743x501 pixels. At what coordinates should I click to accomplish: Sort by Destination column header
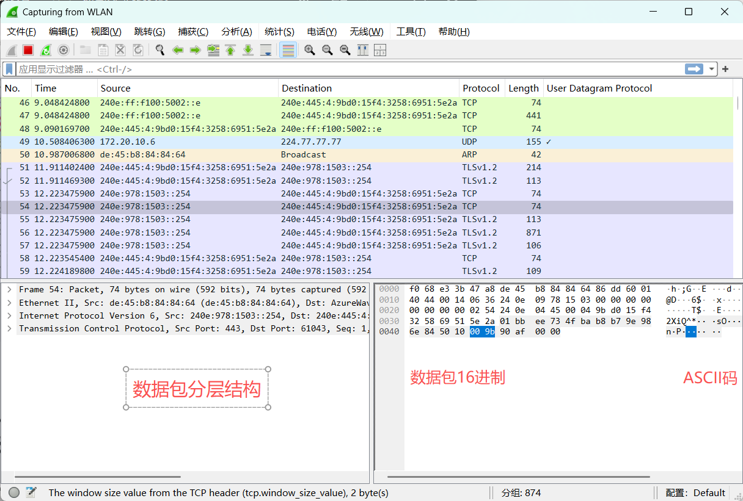[x=369, y=88]
